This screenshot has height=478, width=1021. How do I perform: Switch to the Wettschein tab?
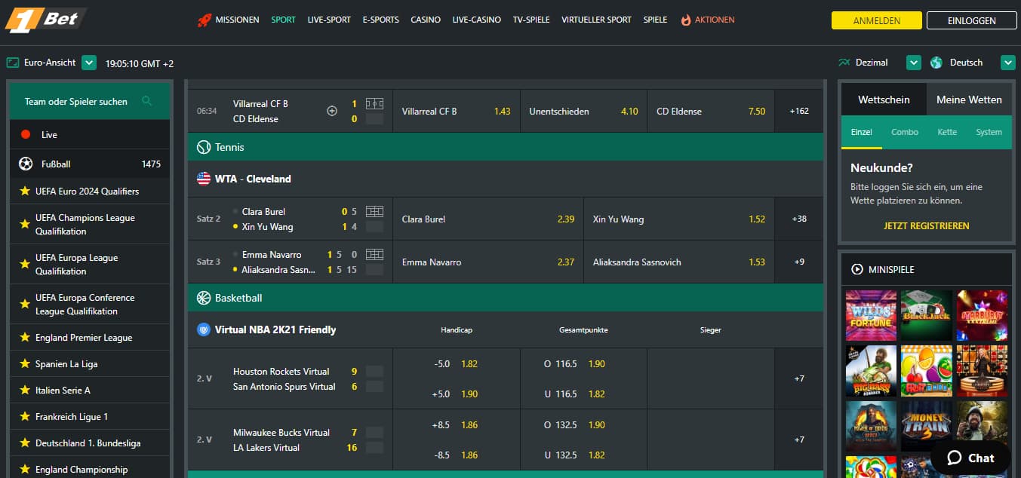point(884,100)
